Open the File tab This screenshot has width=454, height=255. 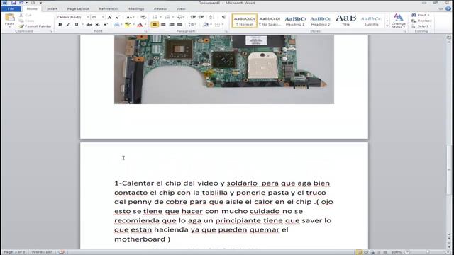pos(11,8)
